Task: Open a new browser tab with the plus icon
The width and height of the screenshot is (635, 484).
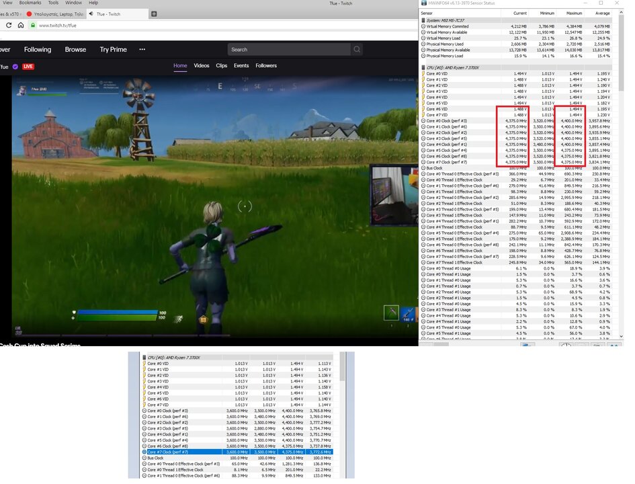Action: (x=154, y=13)
